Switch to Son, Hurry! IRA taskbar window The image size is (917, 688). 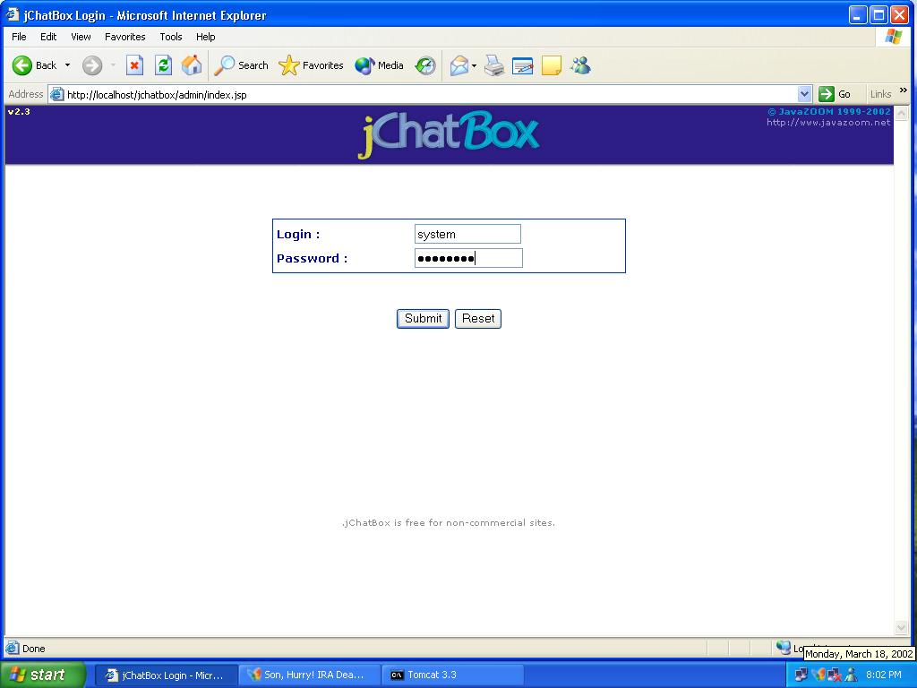point(309,675)
